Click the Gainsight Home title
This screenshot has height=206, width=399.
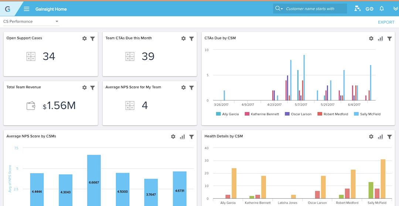(51, 9)
